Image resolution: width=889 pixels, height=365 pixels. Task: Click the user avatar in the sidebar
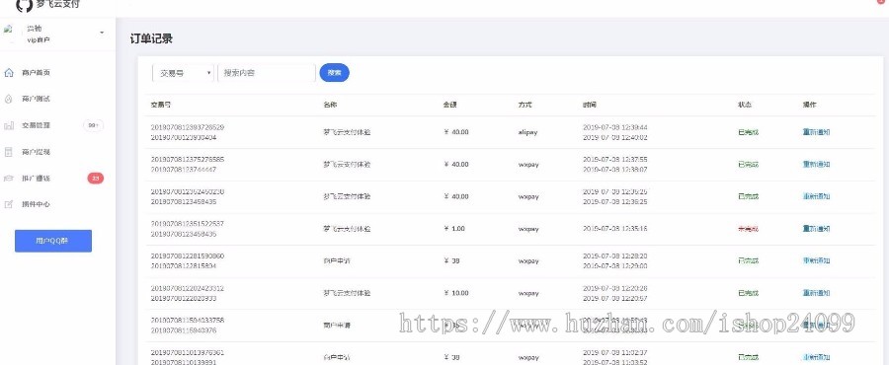coord(8,29)
